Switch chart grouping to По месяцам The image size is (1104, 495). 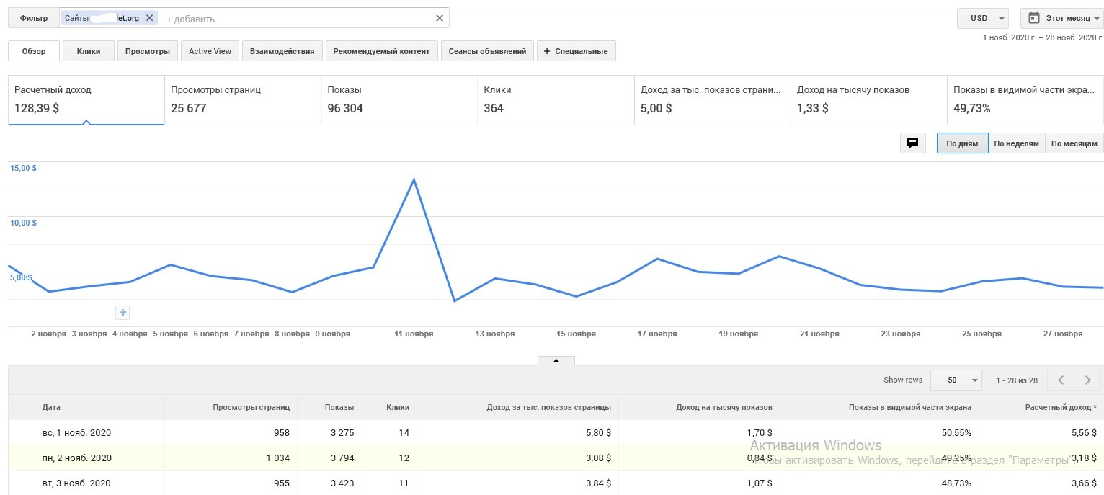pos(1074,143)
